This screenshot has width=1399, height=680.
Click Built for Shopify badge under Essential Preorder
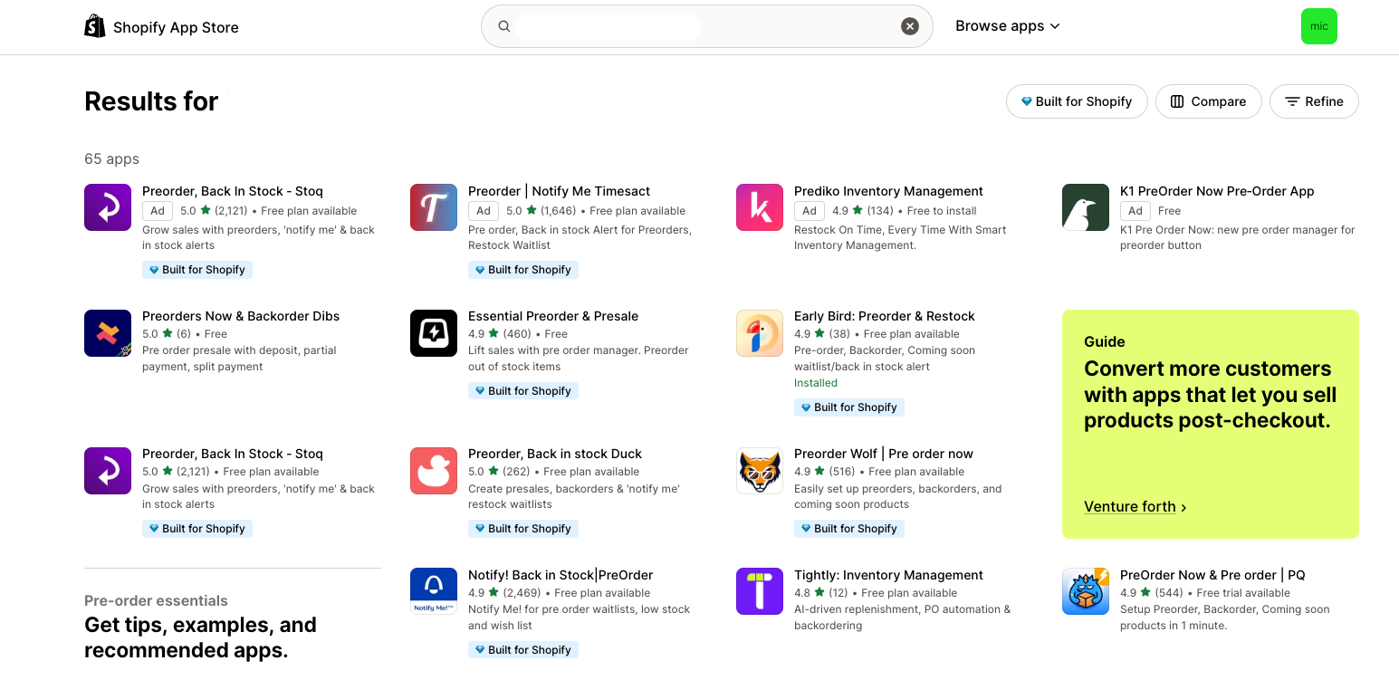click(523, 391)
